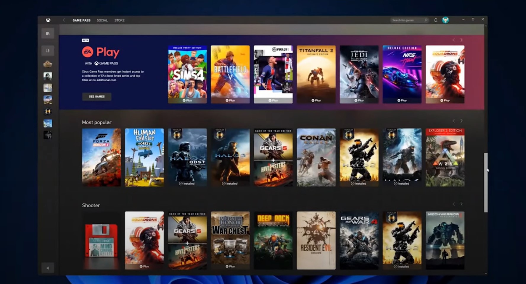Go back using the back arrow
Viewport: 526px width, 284px height.
(64, 20)
